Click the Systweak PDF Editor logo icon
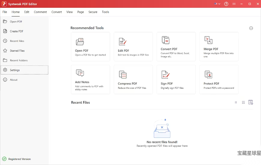261x165 pixels. (4, 4)
